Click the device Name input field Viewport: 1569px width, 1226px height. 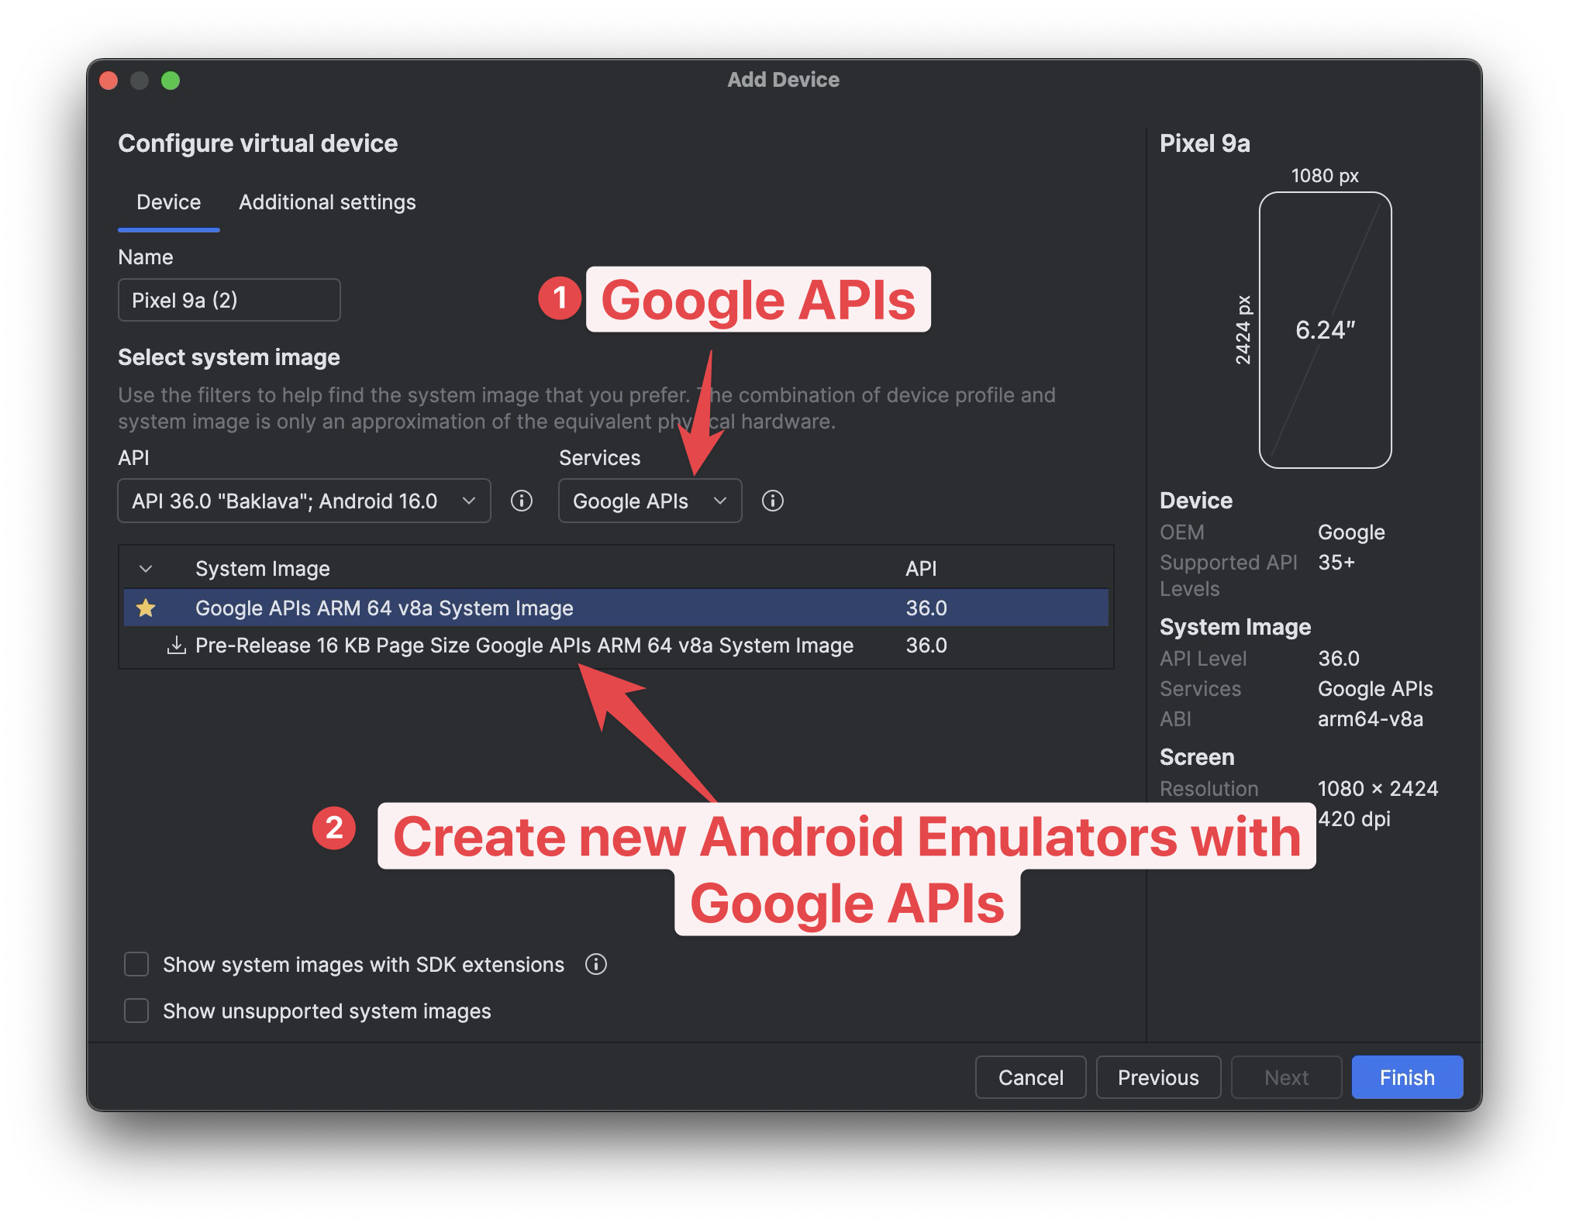(229, 300)
